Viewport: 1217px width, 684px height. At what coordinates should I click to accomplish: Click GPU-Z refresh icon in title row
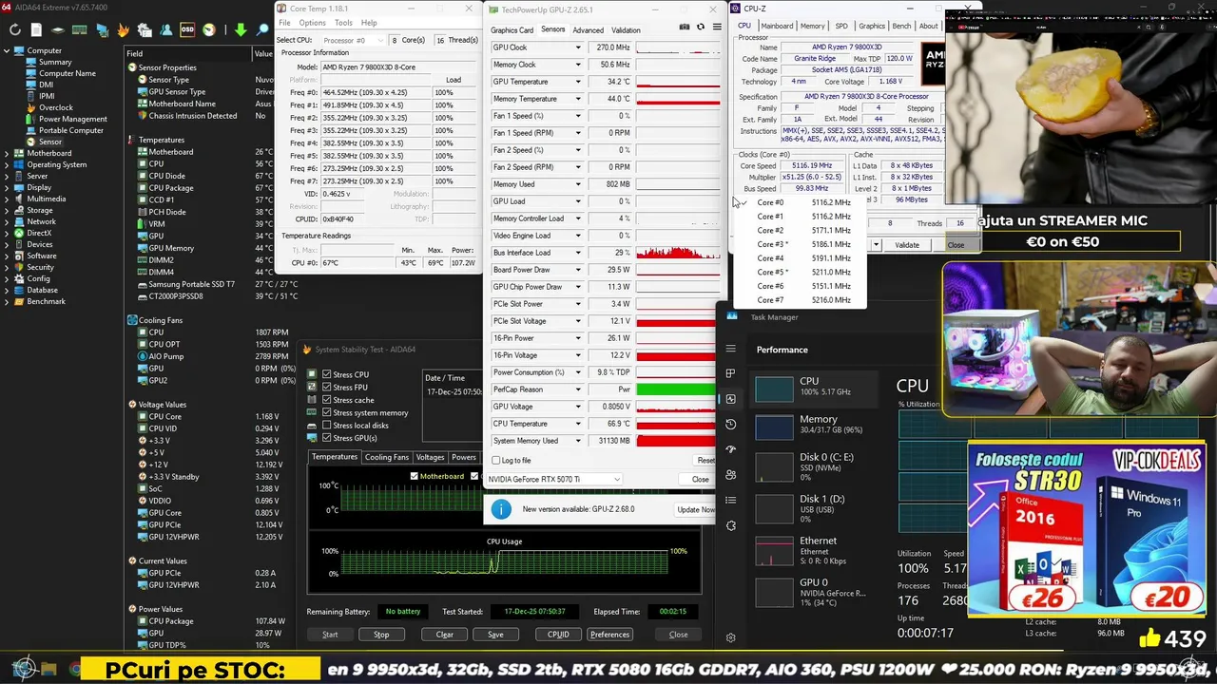(x=701, y=28)
